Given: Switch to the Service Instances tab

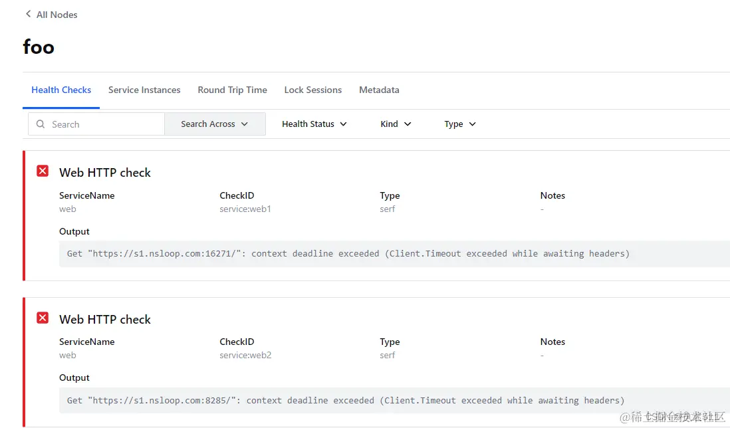Looking at the screenshot, I should point(144,90).
